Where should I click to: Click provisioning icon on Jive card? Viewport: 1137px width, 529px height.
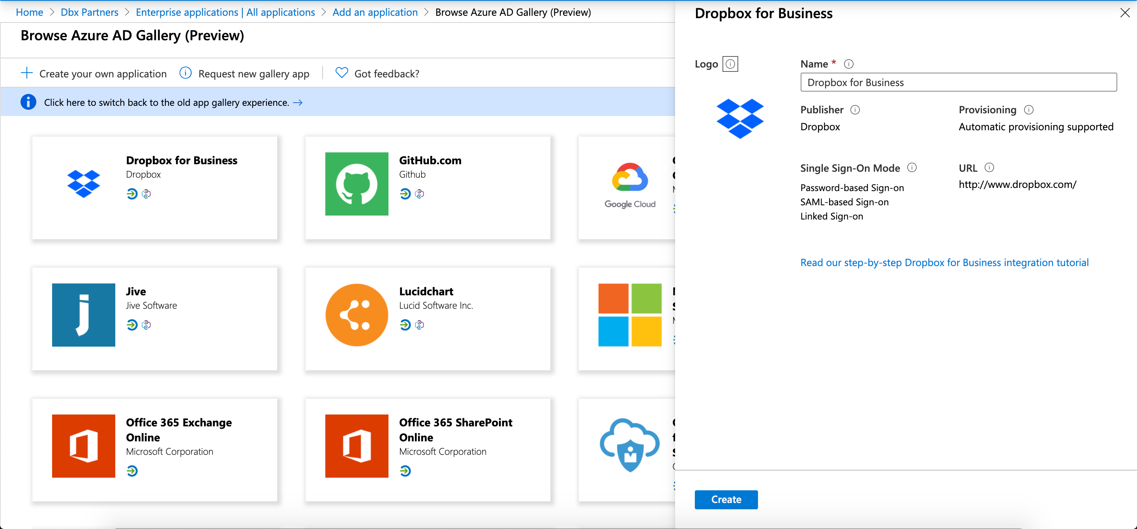point(146,325)
